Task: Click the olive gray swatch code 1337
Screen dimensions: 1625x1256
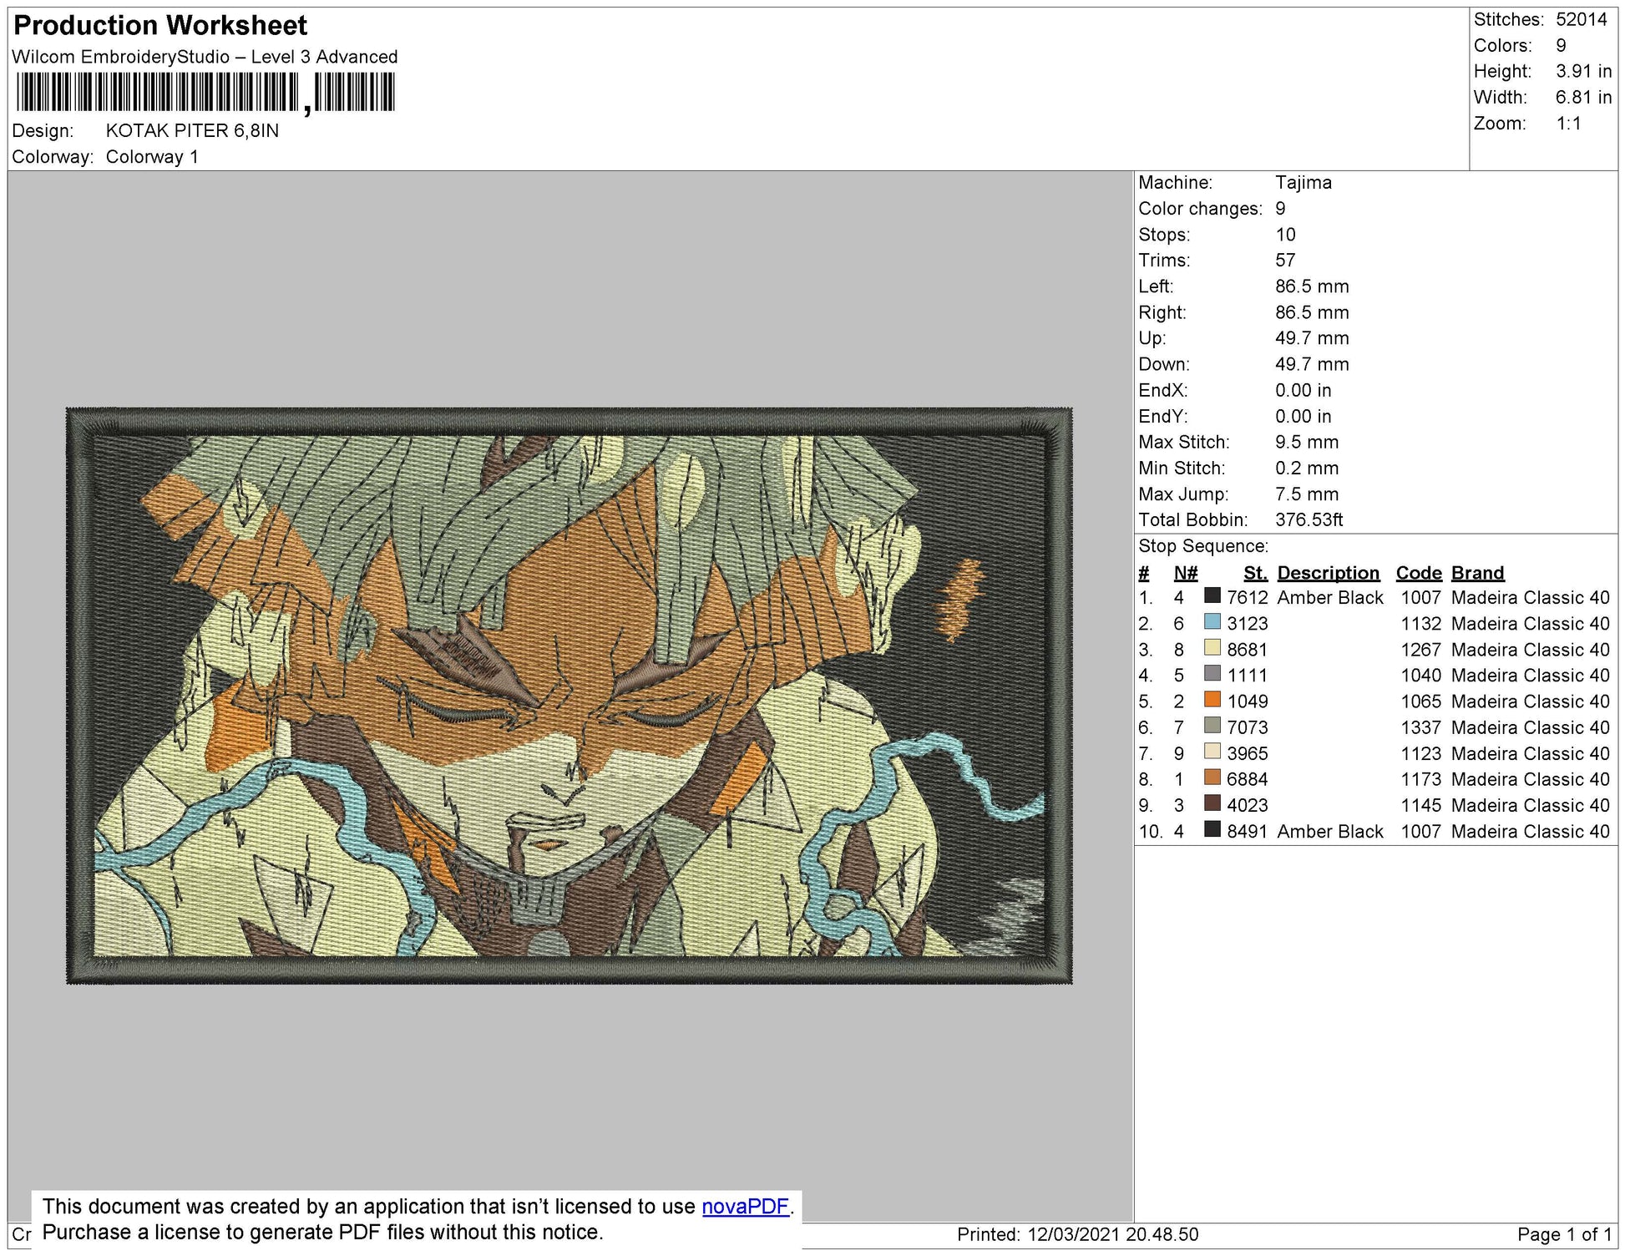Action: [1212, 726]
